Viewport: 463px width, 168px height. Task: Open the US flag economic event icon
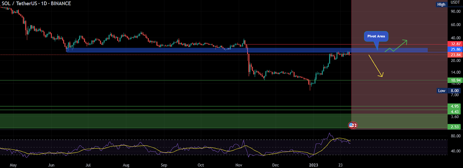[x=352, y=125]
